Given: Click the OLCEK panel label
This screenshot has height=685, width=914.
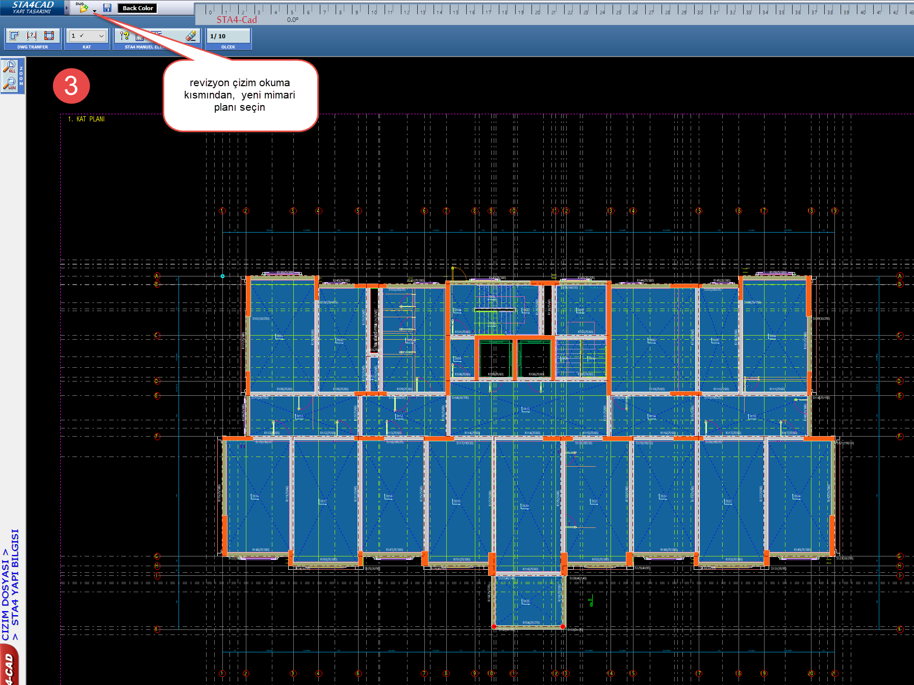Looking at the screenshot, I should pos(228,47).
